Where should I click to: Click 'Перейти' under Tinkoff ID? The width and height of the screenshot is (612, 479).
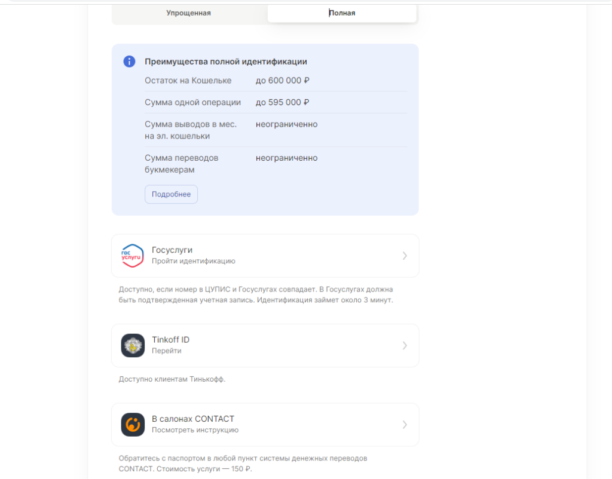coord(167,351)
